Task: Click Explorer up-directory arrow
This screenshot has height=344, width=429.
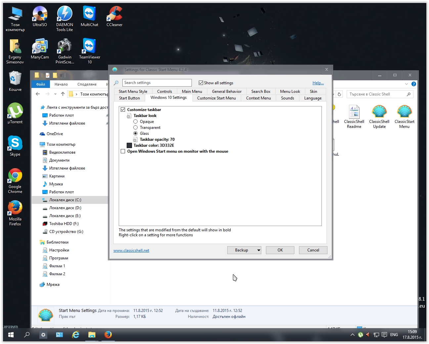Action: click(x=63, y=94)
